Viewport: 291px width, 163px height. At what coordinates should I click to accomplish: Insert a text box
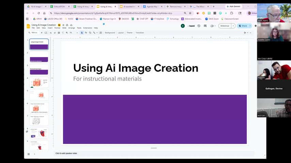tap(86, 33)
